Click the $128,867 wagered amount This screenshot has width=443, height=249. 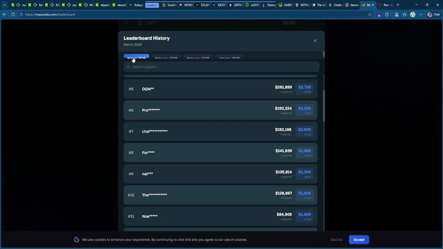coord(283,193)
